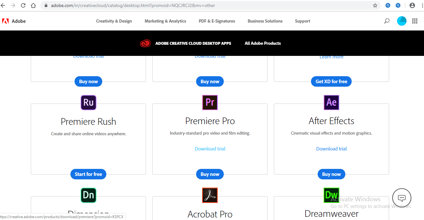Image resolution: width=424 pixels, height=220 pixels.
Task: Open the Adobe apps grid icon
Action: (x=415, y=21)
